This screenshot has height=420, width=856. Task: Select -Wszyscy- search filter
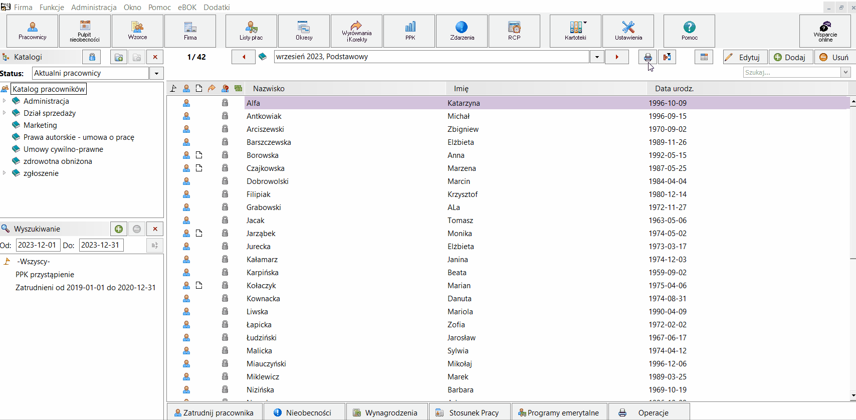(33, 262)
